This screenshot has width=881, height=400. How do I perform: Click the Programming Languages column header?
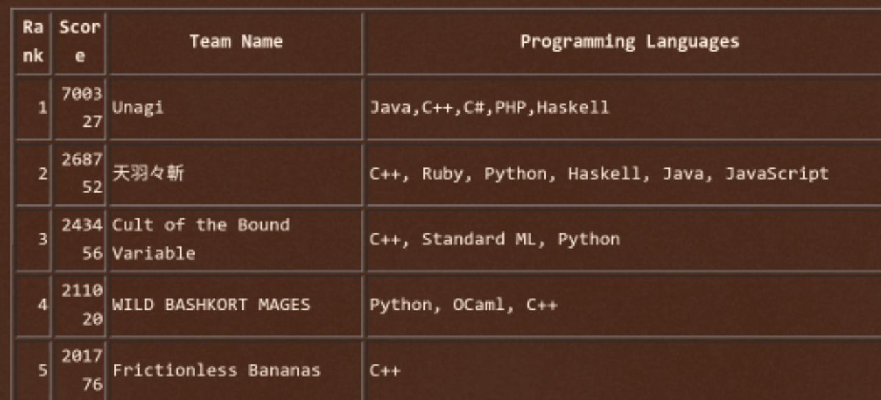point(624,43)
